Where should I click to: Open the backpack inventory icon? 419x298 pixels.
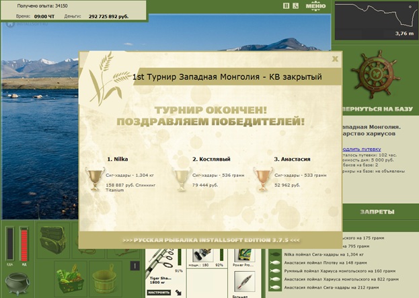[x=53, y=240]
